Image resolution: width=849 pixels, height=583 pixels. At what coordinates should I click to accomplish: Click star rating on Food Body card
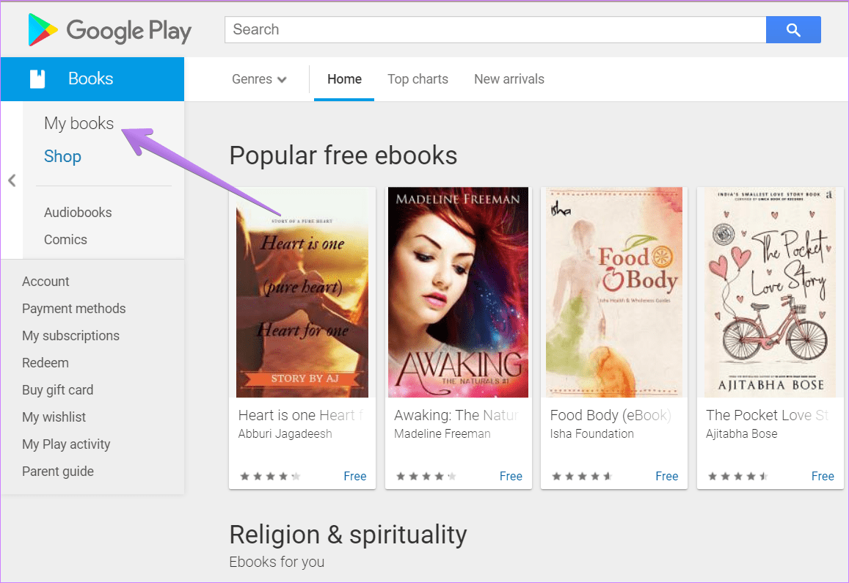point(582,477)
